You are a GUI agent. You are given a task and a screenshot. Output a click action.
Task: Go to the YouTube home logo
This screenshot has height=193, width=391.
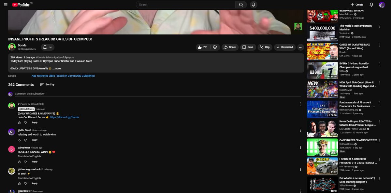coord(21,5)
